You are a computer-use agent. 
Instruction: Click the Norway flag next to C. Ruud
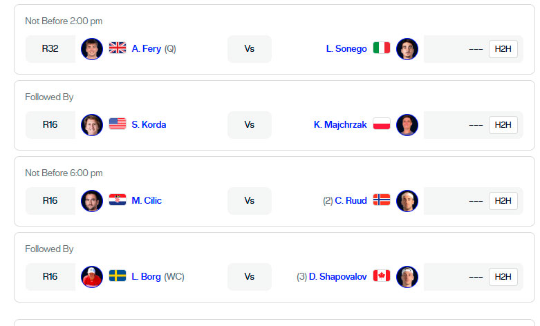point(382,200)
